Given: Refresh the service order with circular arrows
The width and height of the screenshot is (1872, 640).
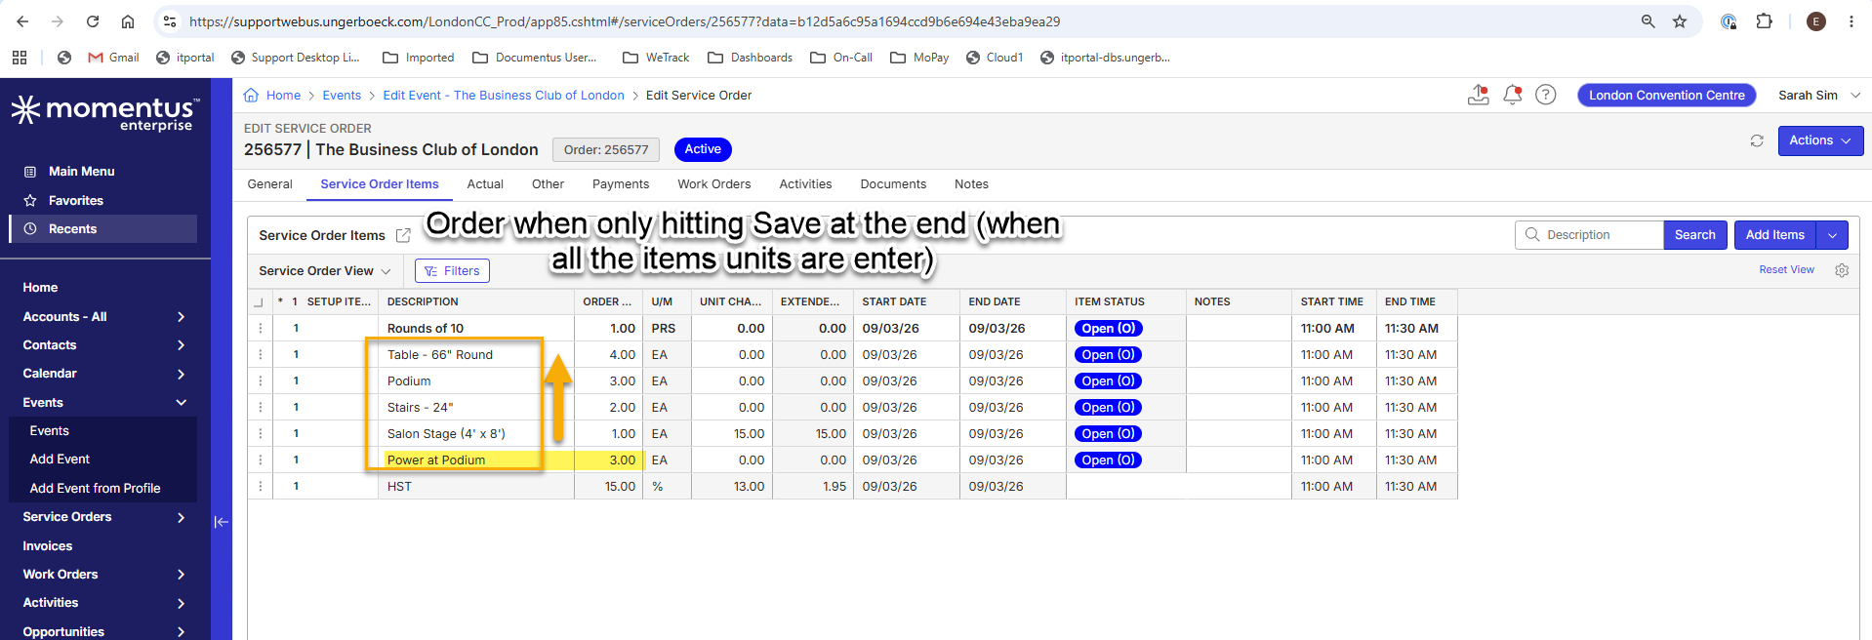Looking at the screenshot, I should point(1757,140).
